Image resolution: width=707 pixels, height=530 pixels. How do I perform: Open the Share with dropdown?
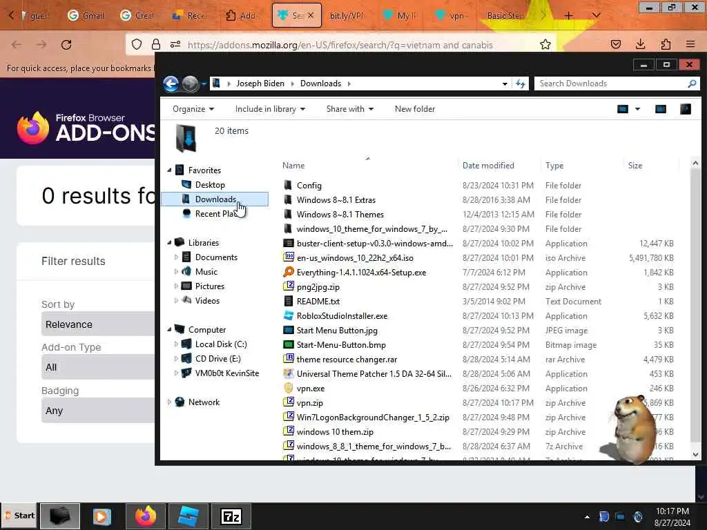tap(350, 109)
